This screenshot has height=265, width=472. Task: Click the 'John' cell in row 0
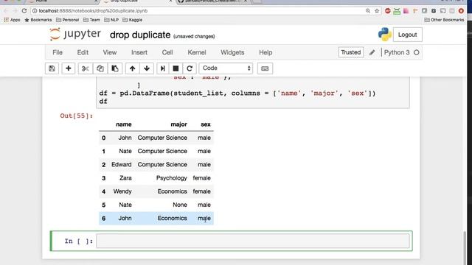click(x=125, y=138)
